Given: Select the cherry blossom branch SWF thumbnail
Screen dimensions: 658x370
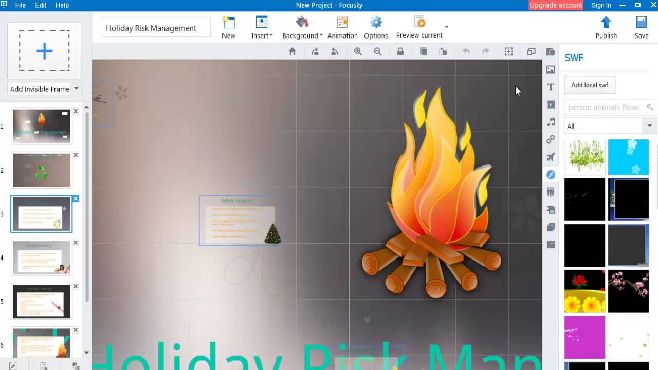Looking at the screenshot, I should click(628, 291).
